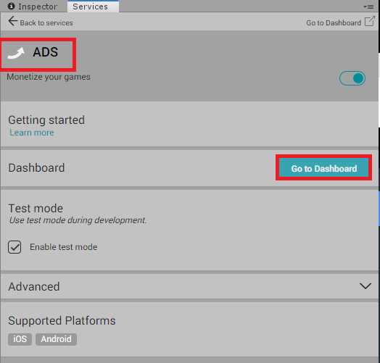The height and width of the screenshot is (363, 380).
Task: Click the Inspector info icon
Action: [11, 6]
